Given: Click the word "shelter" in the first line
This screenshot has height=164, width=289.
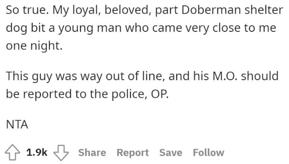Looking at the screenshot, I should point(264,10).
